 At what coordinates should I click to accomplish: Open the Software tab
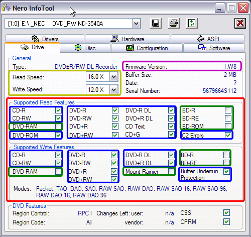click(x=214, y=48)
